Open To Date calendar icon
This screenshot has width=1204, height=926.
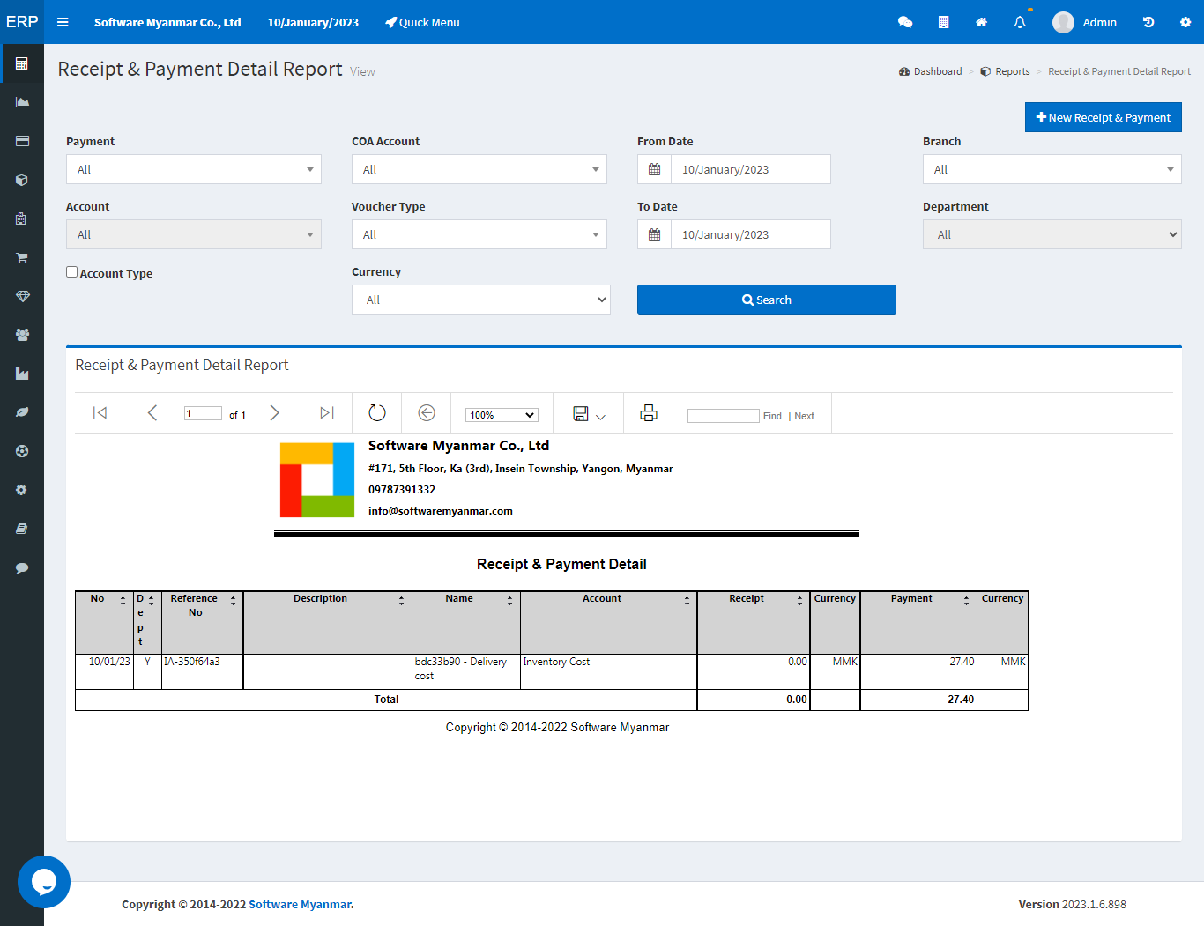click(654, 234)
